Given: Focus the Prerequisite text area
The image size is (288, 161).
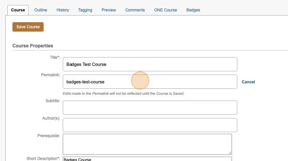Looking at the screenshot, I should (x=147, y=144).
